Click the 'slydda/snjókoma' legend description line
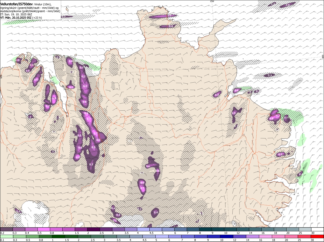This screenshot has width=324, height=242. coord(30,11)
